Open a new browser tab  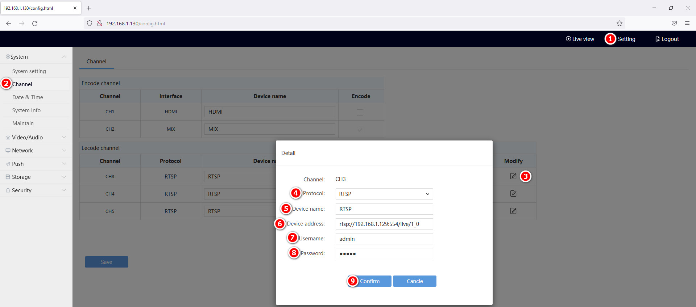click(x=88, y=8)
